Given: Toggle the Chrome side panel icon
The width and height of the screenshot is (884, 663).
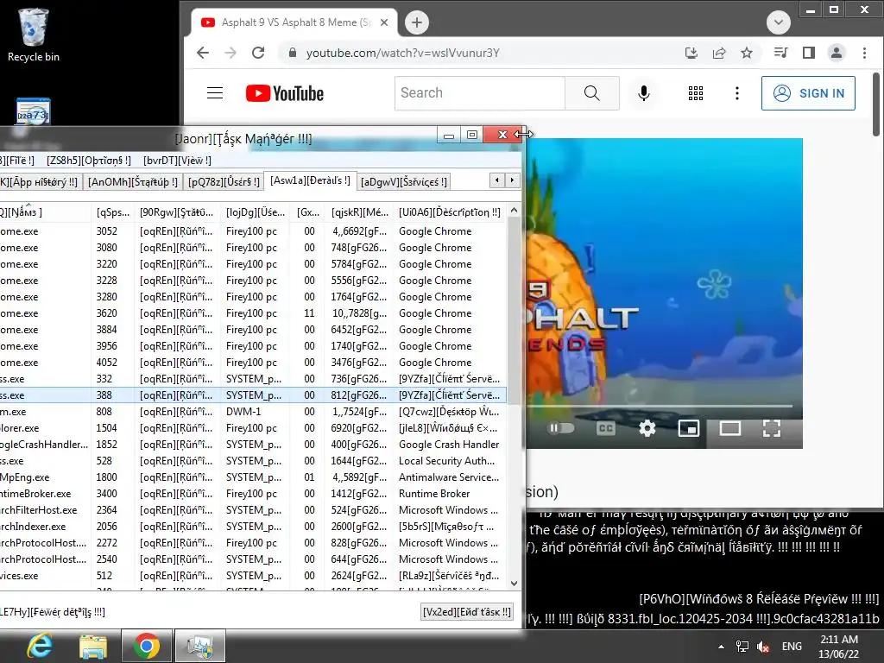Looking at the screenshot, I should pyautogui.click(x=808, y=53).
